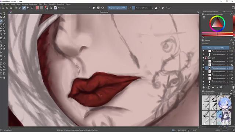Open the brush blending mode dropdown in toolbar
Image resolution: width=235 pixels, height=132 pixels.
coord(74,8)
